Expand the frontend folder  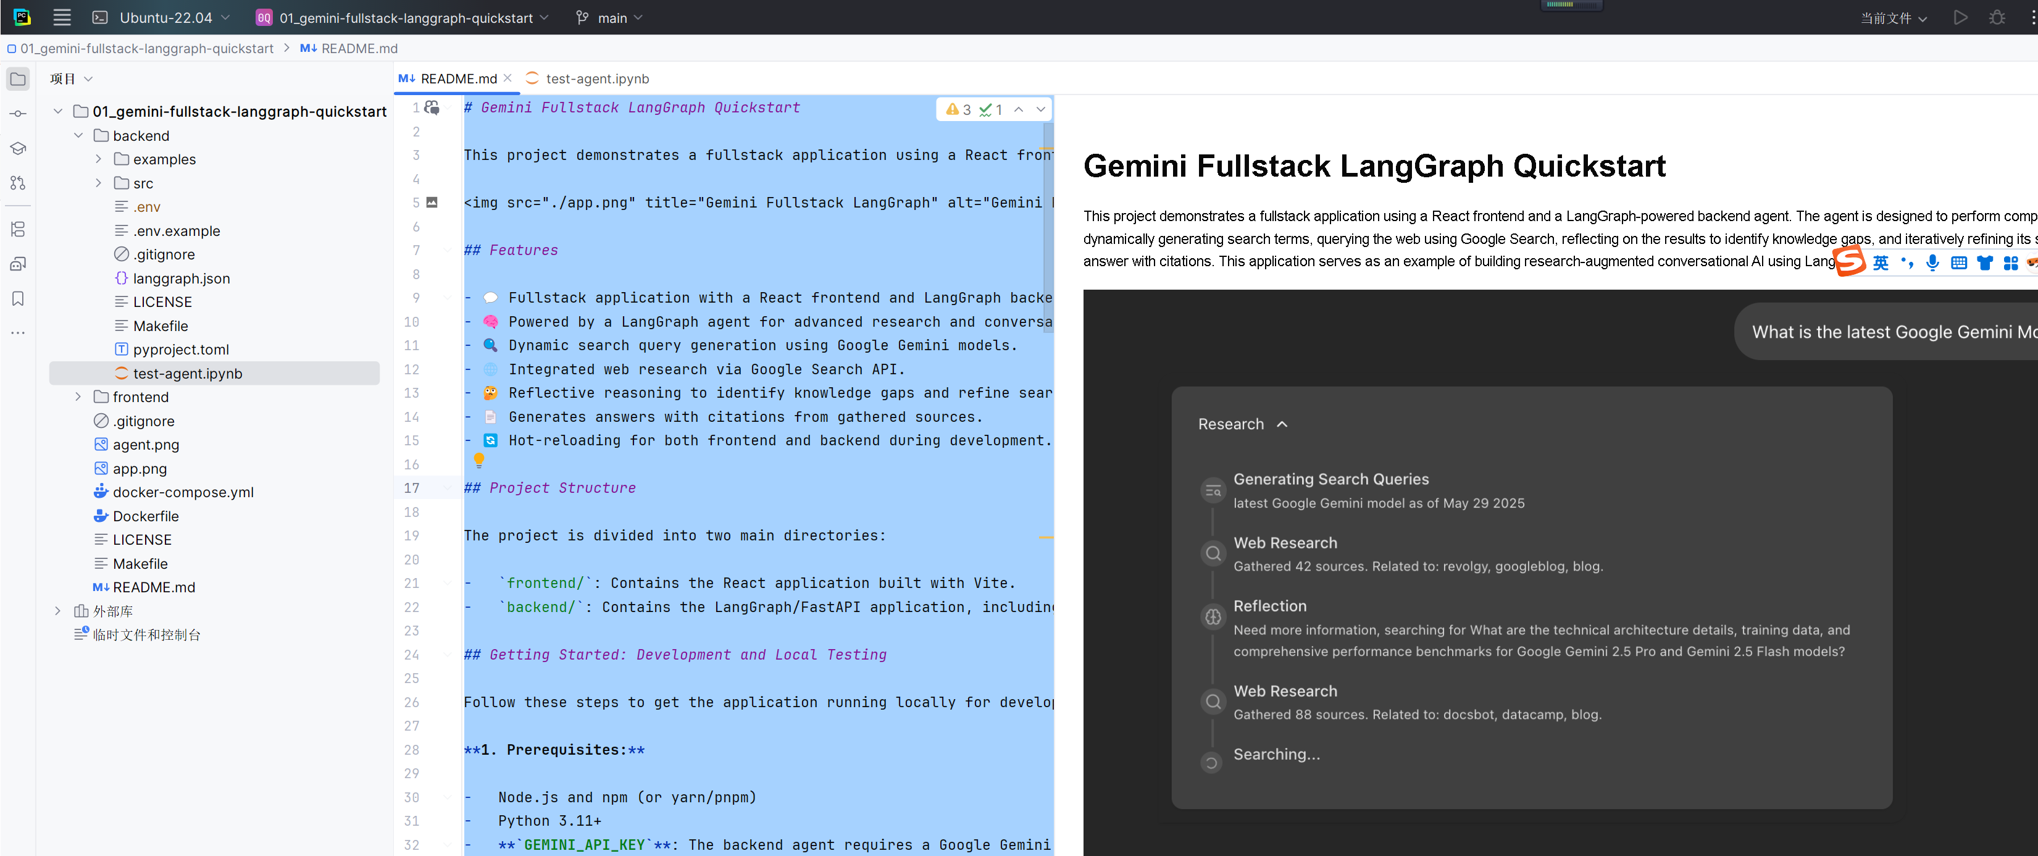coord(78,397)
